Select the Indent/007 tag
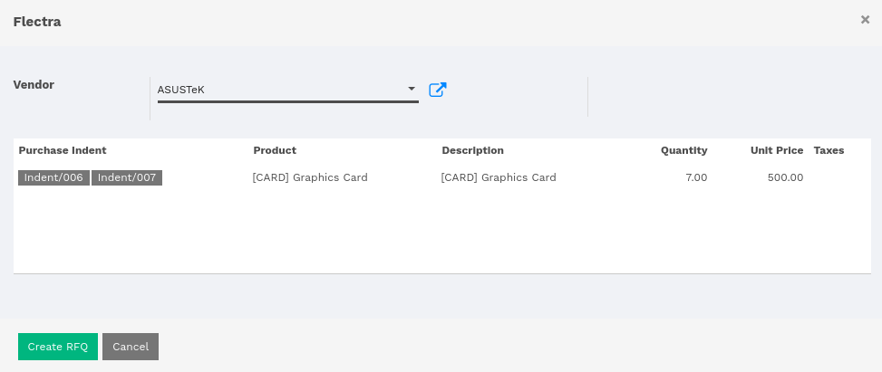The image size is (882, 372). tap(127, 178)
